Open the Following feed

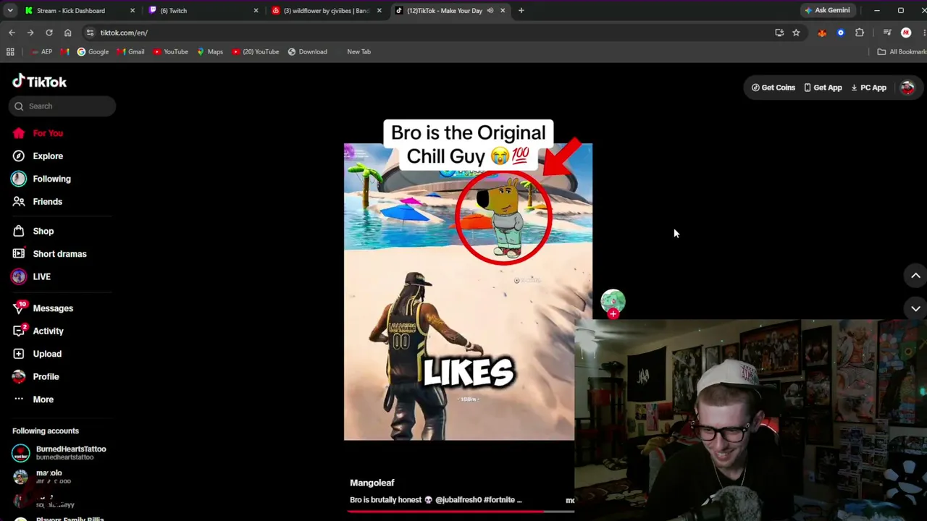click(x=41, y=179)
